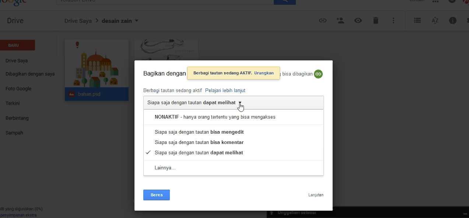The width and height of the screenshot is (469, 218).
Task: Open the link permission dropdown arrow
Action: pyautogui.click(x=240, y=103)
